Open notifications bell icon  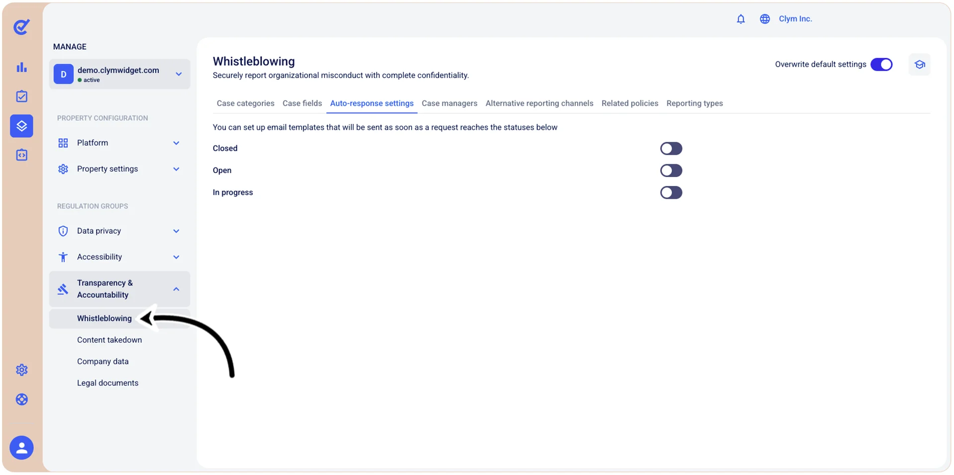741,19
